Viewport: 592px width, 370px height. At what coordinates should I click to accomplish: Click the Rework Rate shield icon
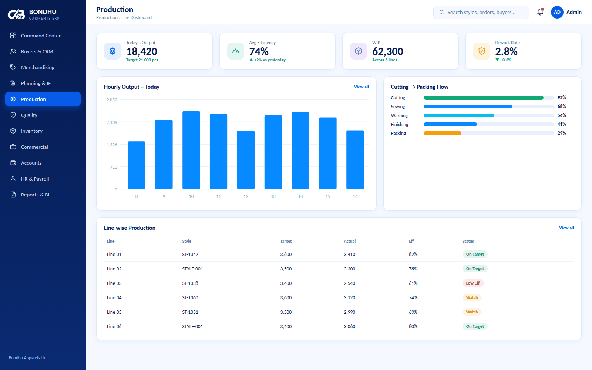(x=482, y=51)
